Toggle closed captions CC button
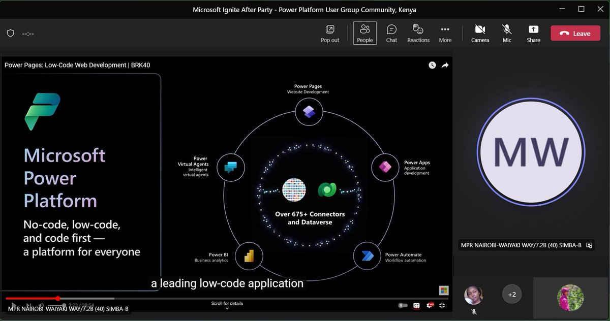This screenshot has width=610, height=321. (x=416, y=305)
